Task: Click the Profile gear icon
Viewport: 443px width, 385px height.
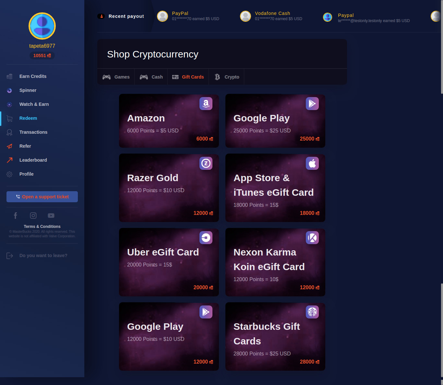Action: pos(9,174)
